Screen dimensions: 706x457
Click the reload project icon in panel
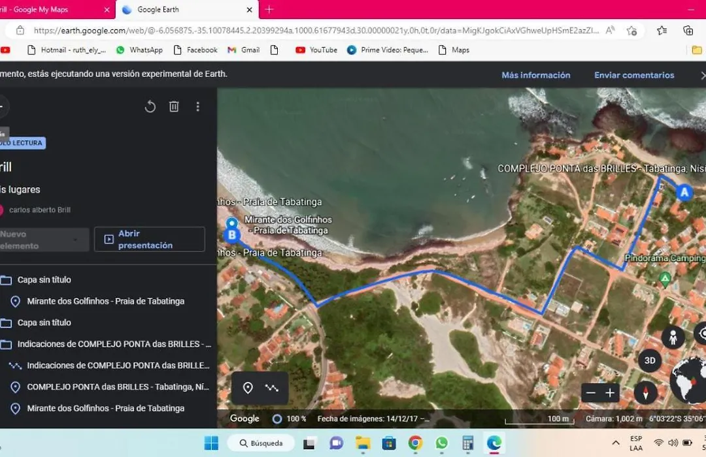[x=150, y=106]
